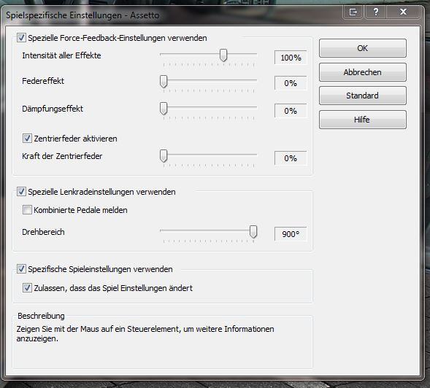Screen dimensions: 430x388
Task: Click the Abbrechen button
Action: [x=363, y=72]
